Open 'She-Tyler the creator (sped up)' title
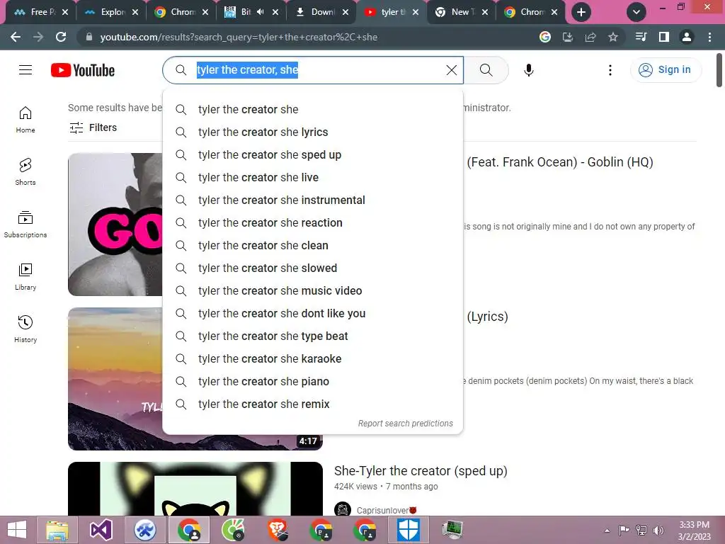The image size is (725, 544). [421, 471]
